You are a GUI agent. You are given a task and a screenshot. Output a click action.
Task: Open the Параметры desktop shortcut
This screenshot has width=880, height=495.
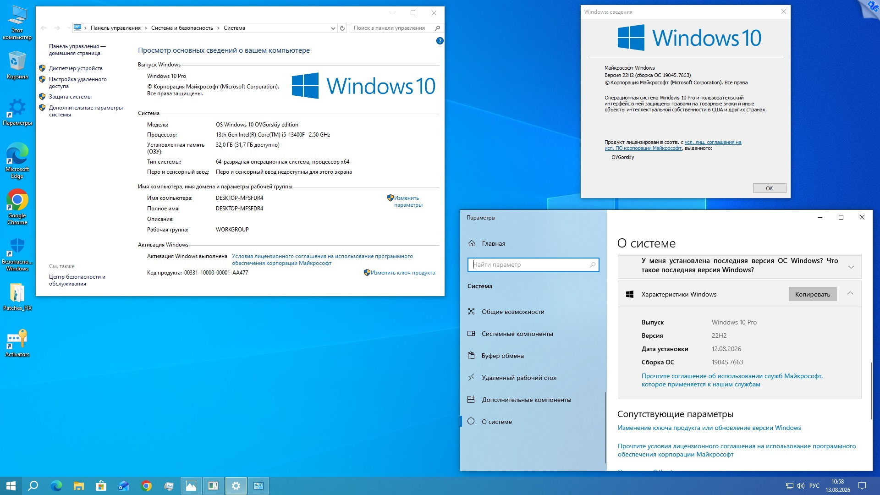[17, 111]
